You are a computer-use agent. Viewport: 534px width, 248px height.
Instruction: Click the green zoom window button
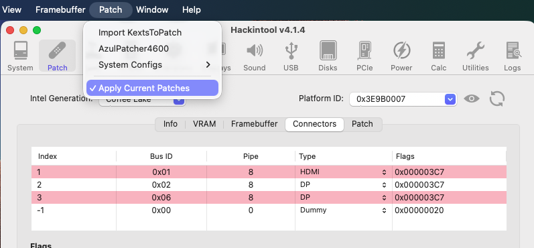pos(37,30)
